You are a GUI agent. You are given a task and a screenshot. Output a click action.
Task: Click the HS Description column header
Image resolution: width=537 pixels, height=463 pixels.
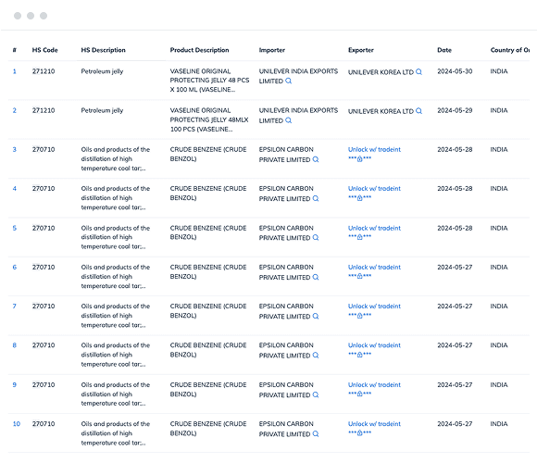pyautogui.click(x=103, y=50)
